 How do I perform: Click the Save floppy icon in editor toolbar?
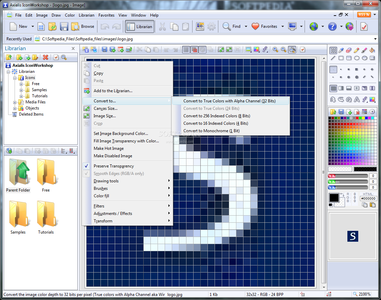tap(104, 50)
